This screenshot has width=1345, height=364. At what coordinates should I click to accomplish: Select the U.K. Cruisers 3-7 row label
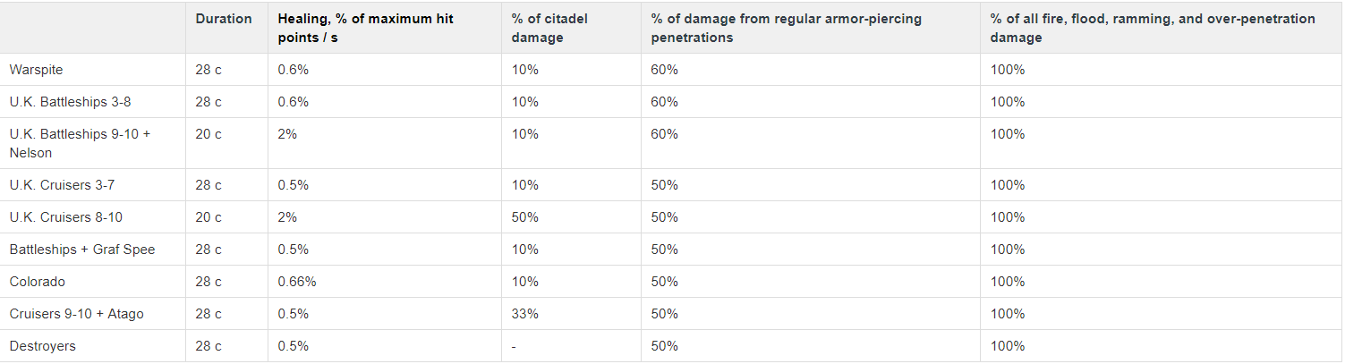[x=62, y=185]
